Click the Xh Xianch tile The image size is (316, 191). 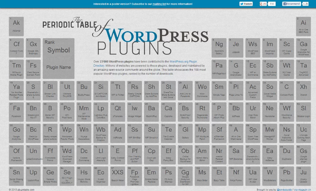[x=303, y=91]
